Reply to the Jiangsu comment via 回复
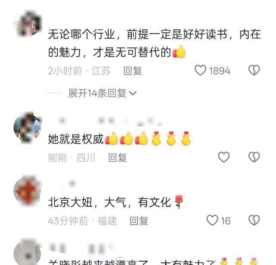This screenshot has width=276, height=265. pos(133,71)
